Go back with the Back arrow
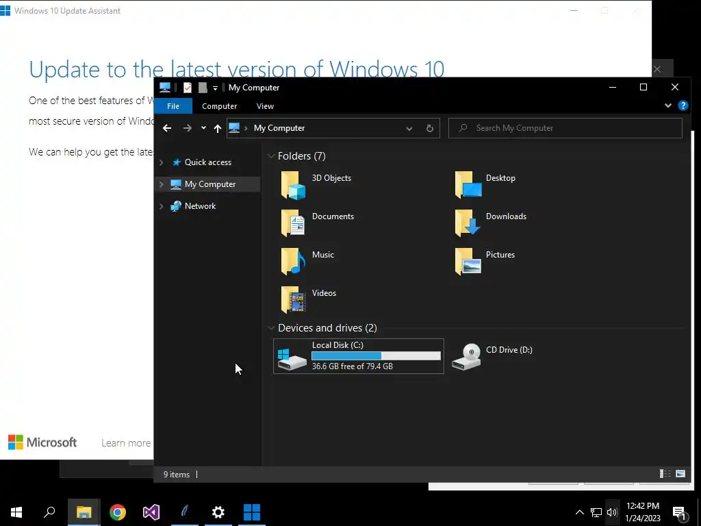Viewport: 701px width, 526px height. tap(167, 128)
